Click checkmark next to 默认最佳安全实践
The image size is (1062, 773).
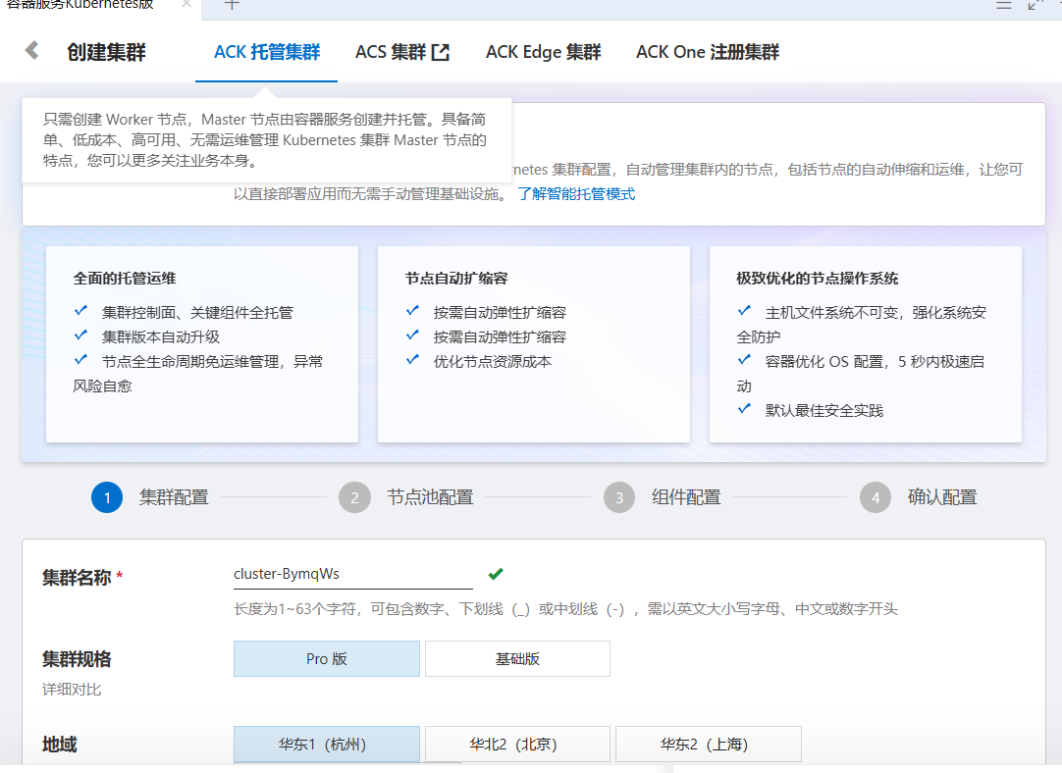[744, 409]
